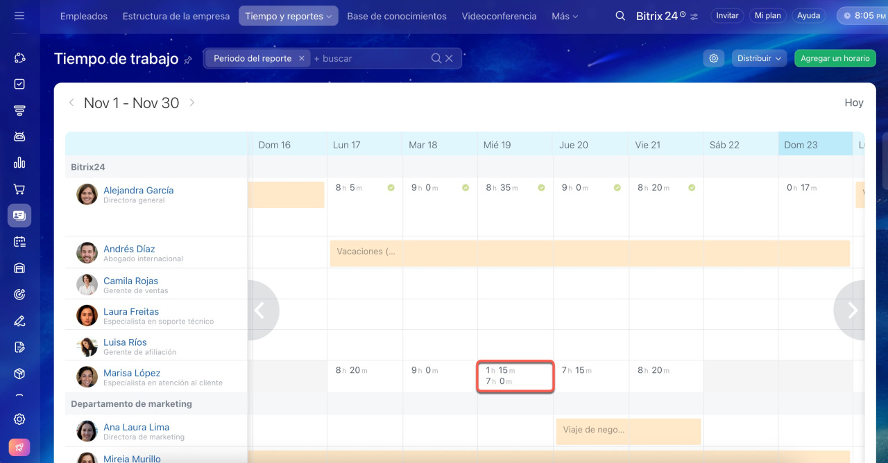The height and width of the screenshot is (463, 888).
Task: Open the calendar icon in the sidebar
Action: [19, 242]
